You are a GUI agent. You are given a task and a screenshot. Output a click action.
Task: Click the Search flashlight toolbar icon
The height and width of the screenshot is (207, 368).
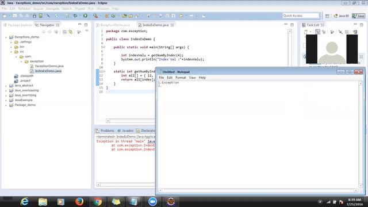(x=137, y=16)
